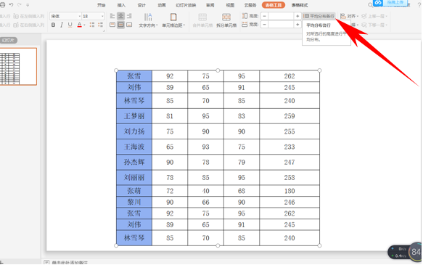423x265 pixels.
Task: Toggle bold formatting
Action: point(53,25)
